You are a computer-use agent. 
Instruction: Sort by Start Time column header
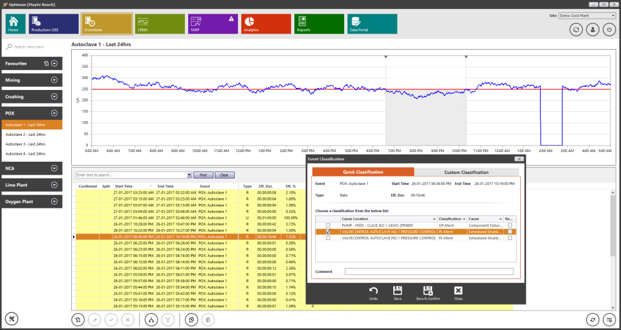[133, 186]
